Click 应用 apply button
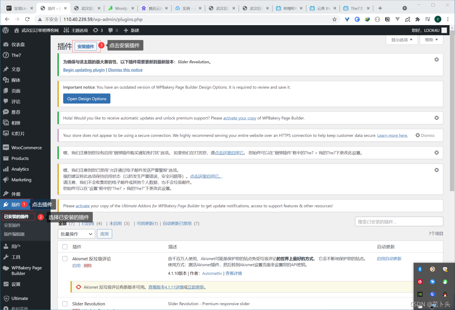 point(105,234)
